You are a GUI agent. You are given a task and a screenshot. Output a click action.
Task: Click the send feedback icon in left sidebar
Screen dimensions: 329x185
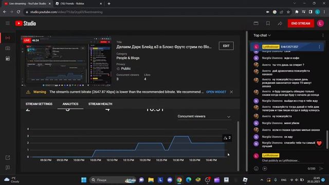coord(8,168)
